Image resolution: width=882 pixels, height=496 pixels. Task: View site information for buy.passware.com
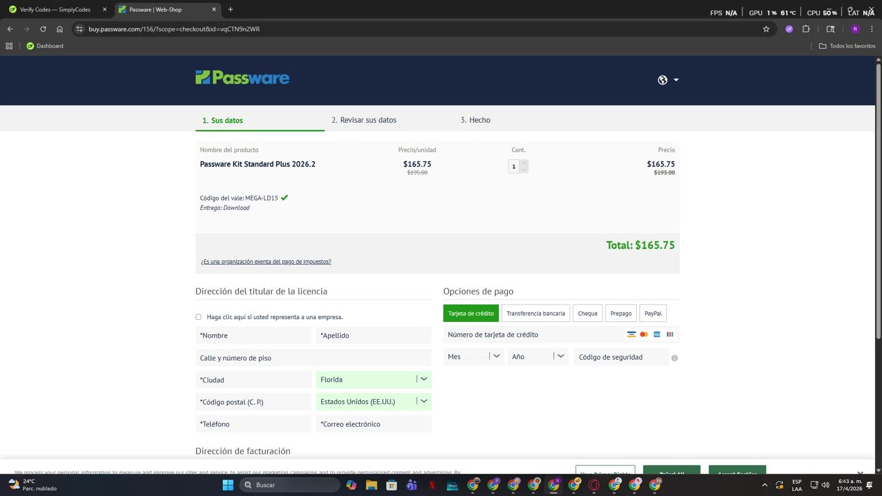point(79,29)
